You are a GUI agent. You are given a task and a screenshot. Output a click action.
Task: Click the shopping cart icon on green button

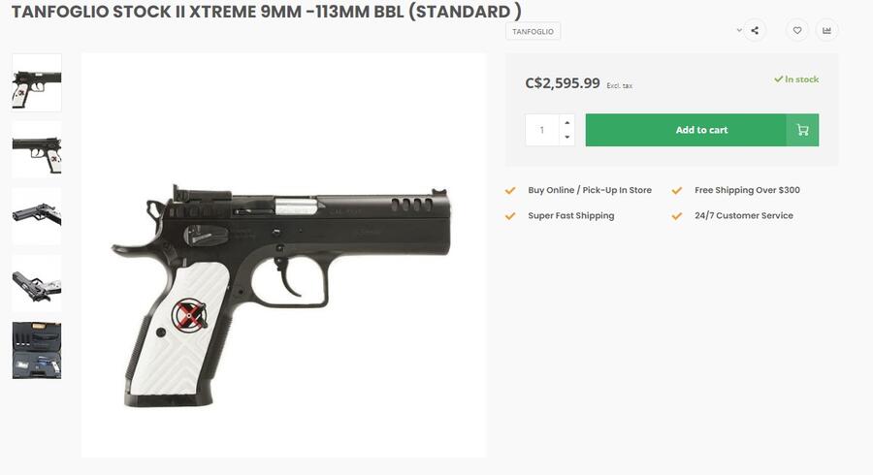pos(802,130)
